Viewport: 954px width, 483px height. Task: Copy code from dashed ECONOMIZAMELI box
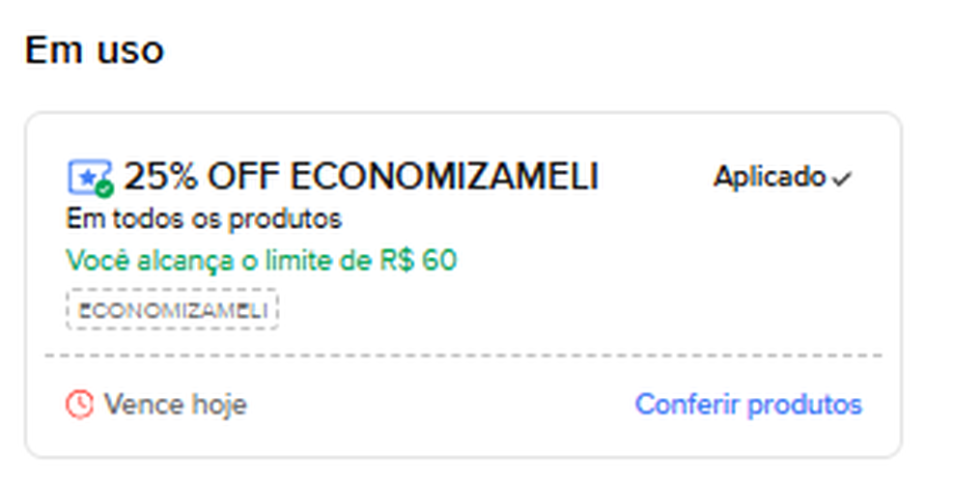pyautogui.click(x=172, y=311)
